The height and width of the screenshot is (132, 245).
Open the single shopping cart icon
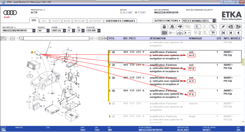coord(213,33)
